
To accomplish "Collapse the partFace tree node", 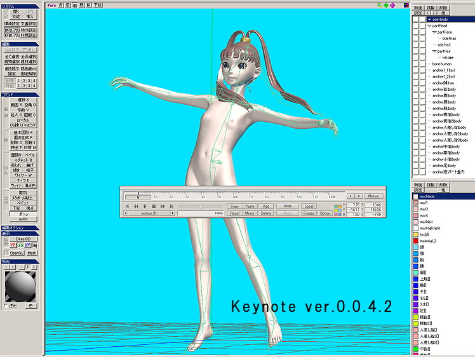I will click(x=434, y=32).
